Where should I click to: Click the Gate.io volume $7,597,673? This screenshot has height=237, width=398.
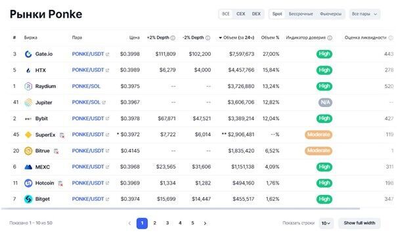tap(242, 54)
